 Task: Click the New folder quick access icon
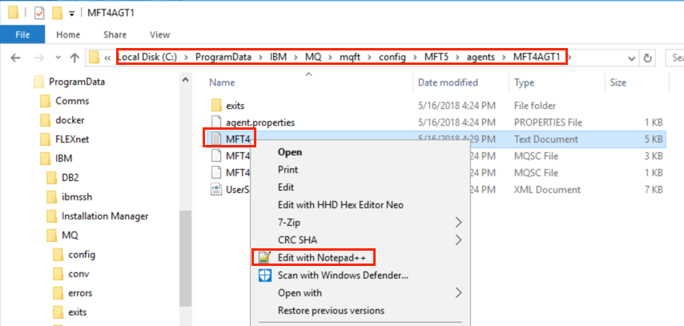pyautogui.click(x=57, y=13)
